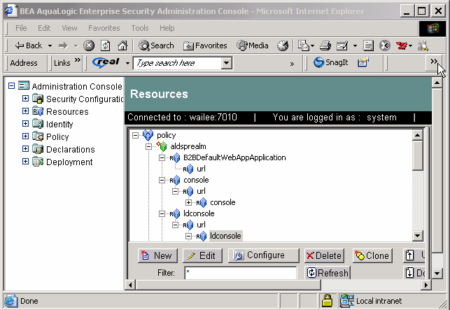Select the Policy icon in left tree
The height and width of the screenshot is (310, 450).
tap(38, 136)
